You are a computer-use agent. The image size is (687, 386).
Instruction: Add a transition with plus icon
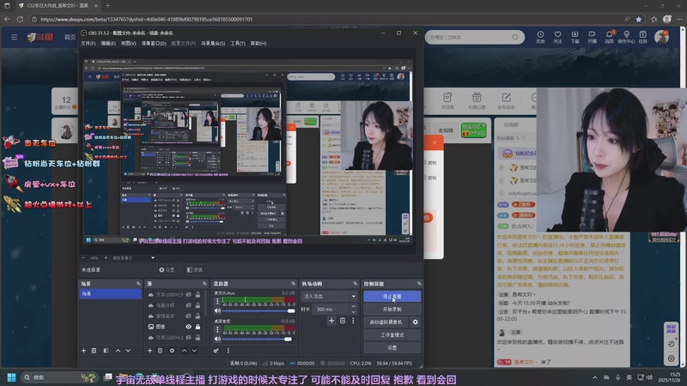pyautogui.click(x=331, y=321)
